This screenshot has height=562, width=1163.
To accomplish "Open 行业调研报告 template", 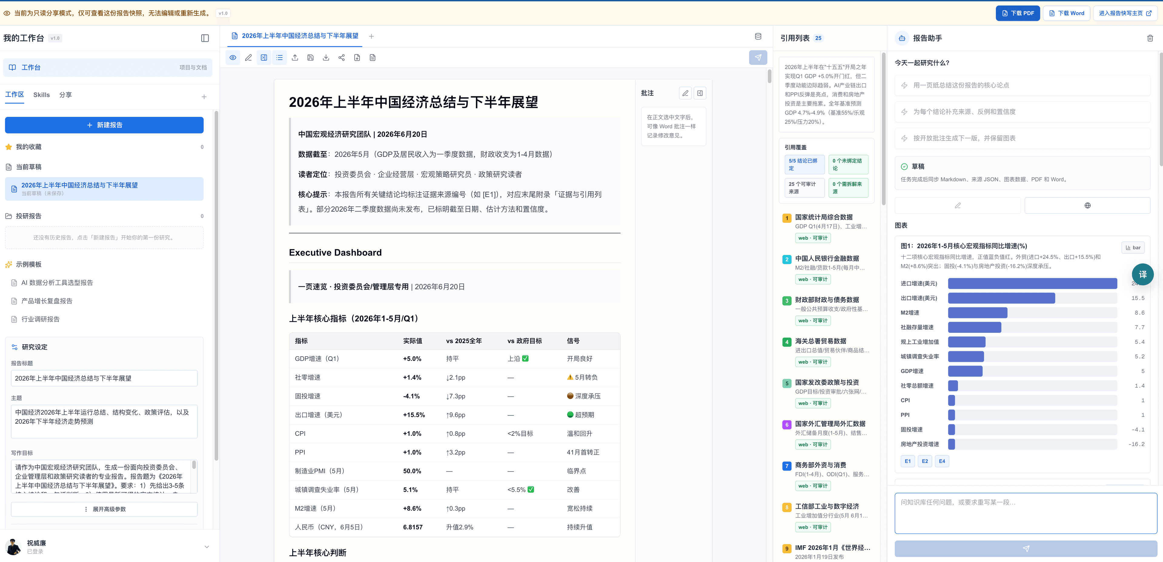I will tap(40, 319).
